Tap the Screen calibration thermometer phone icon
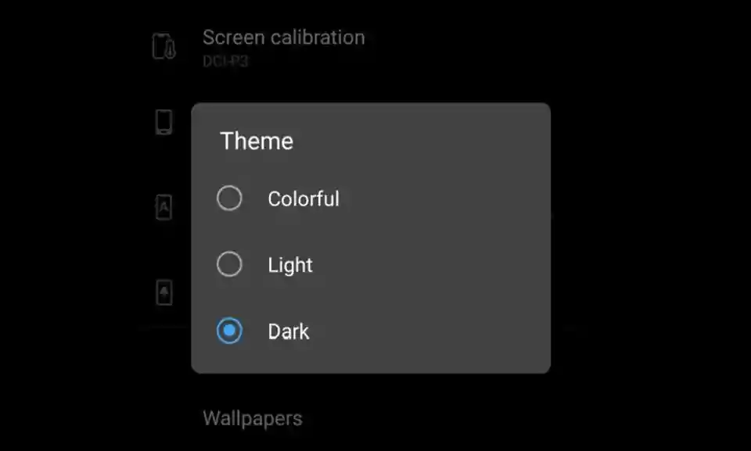751x451 pixels. click(163, 46)
